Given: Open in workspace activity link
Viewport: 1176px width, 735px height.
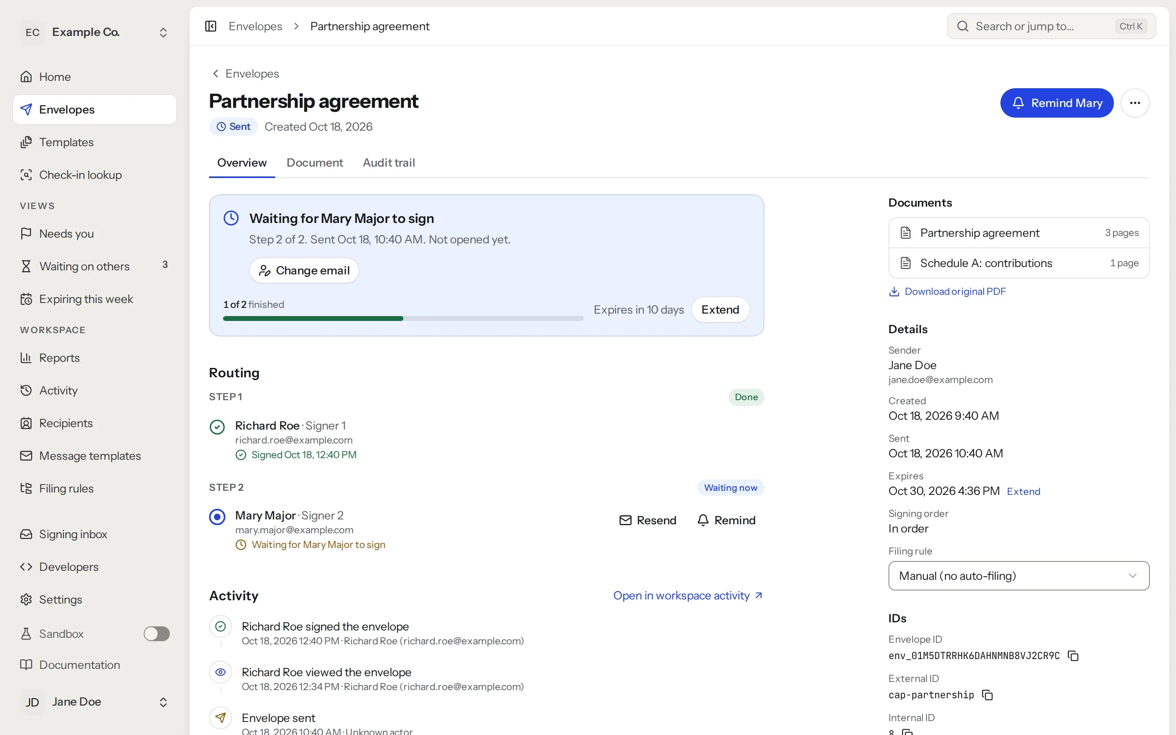Looking at the screenshot, I should coord(688,595).
